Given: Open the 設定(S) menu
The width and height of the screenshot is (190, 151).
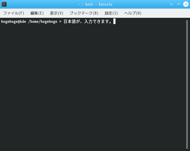Looking at the screenshot, I should point(111,13).
